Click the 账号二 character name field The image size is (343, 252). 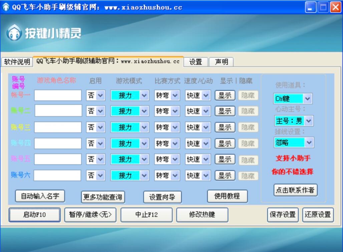coord(58,111)
